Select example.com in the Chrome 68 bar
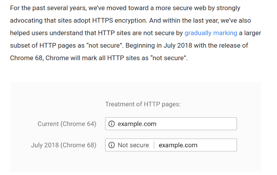277x175 pixels. (x=178, y=145)
